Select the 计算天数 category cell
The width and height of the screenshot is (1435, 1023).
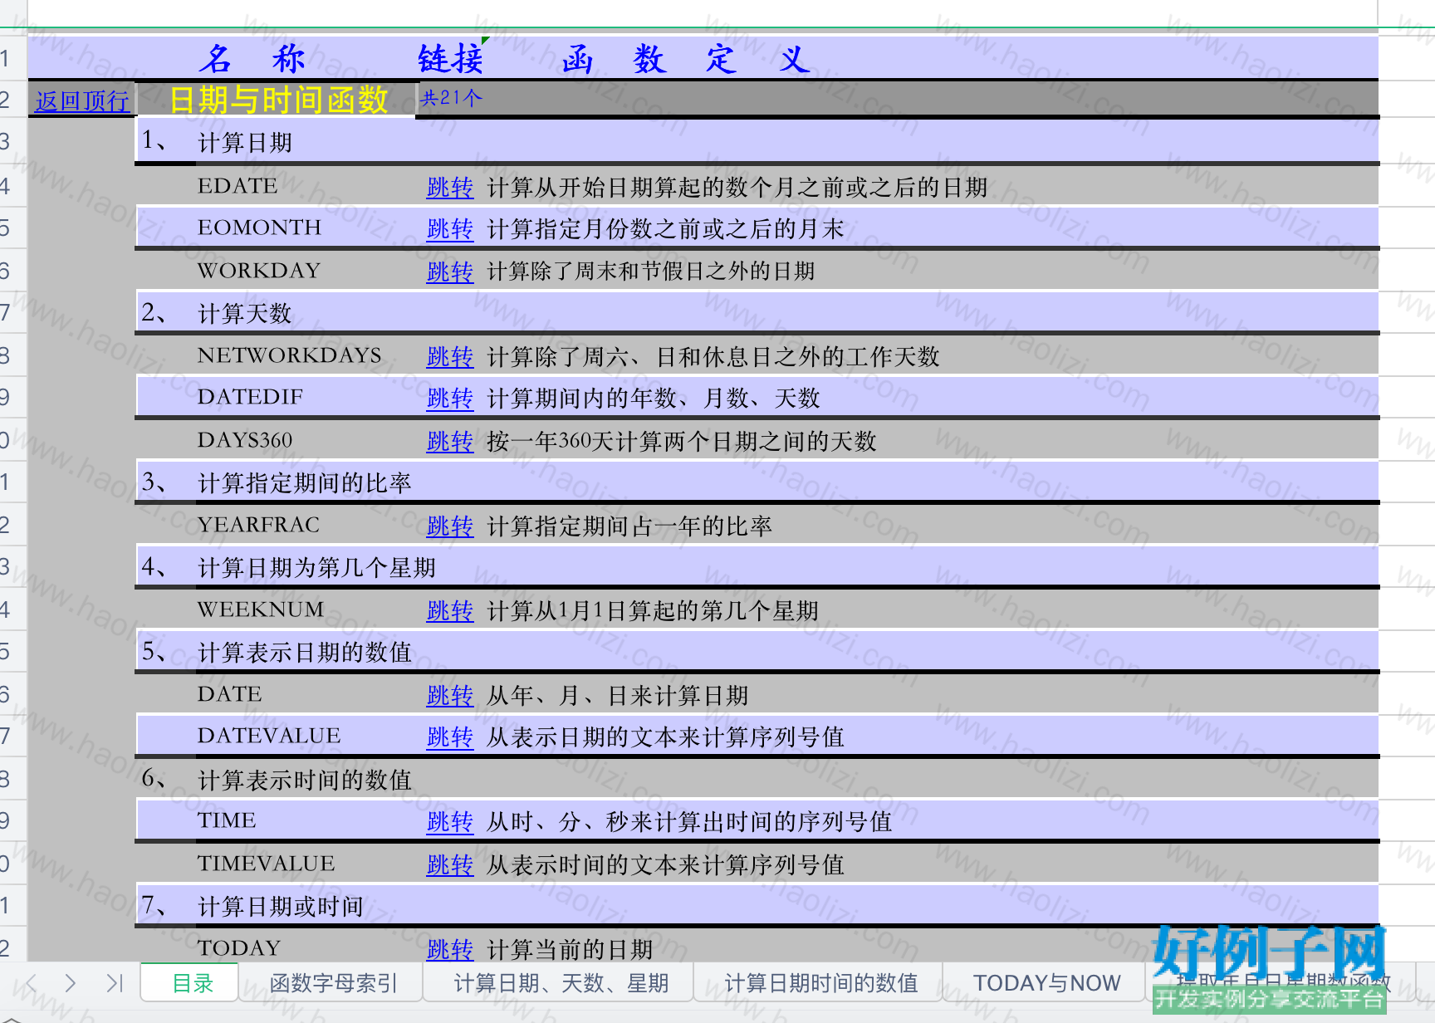245,314
